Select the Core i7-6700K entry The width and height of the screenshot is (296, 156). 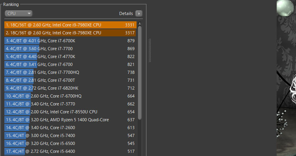pyautogui.click(x=70, y=41)
